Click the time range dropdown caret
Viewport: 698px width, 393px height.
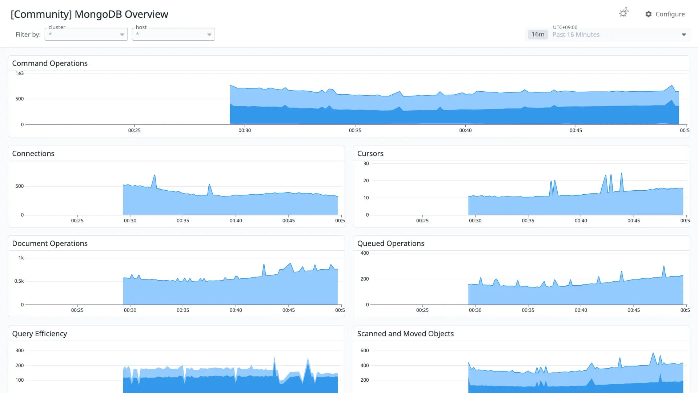point(684,35)
